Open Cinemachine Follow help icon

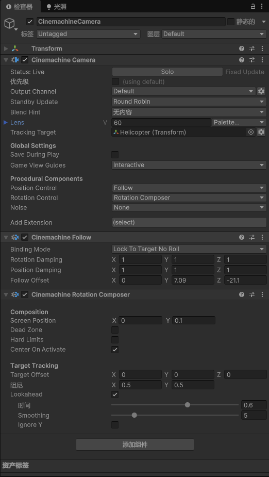[242, 237]
